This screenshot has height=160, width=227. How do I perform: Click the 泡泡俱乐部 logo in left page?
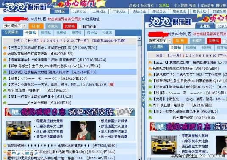pos(25,7)
